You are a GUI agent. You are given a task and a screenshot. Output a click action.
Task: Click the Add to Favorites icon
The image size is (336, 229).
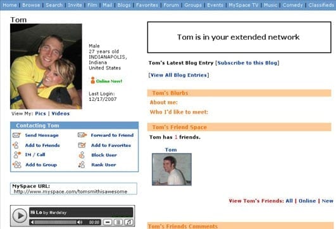[82, 145]
